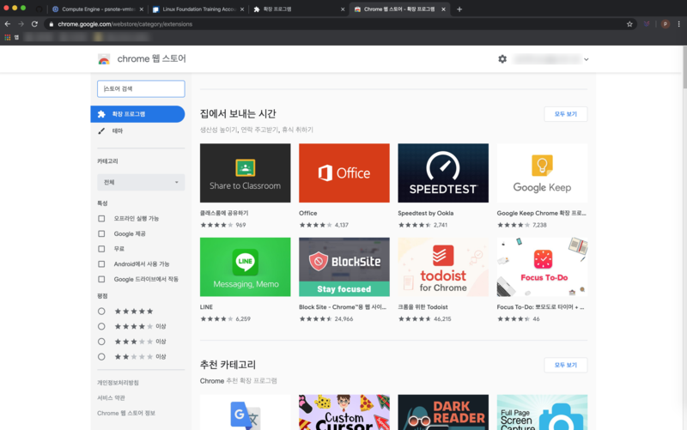Check the 무료 checkbox
The height and width of the screenshot is (430, 687).
pos(101,249)
